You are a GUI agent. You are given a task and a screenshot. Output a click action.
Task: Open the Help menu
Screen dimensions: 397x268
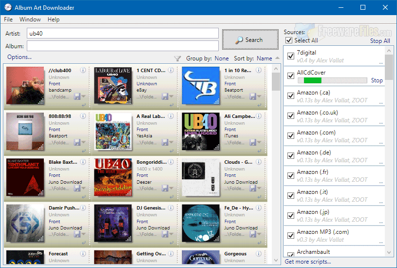coord(54,19)
